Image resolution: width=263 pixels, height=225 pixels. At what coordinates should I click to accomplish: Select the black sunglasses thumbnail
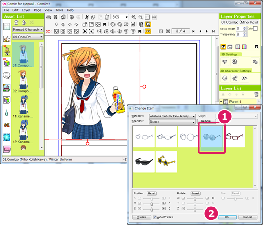(144, 162)
